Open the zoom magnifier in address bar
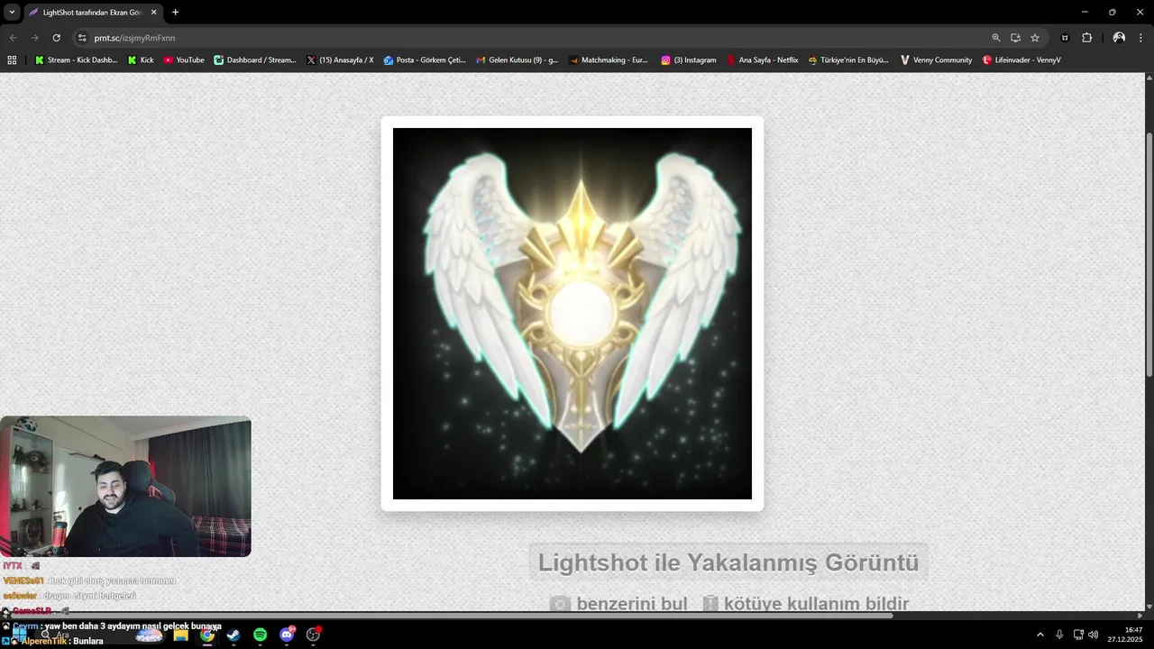This screenshot has width=1154, height=649. [x=996, y=38]
